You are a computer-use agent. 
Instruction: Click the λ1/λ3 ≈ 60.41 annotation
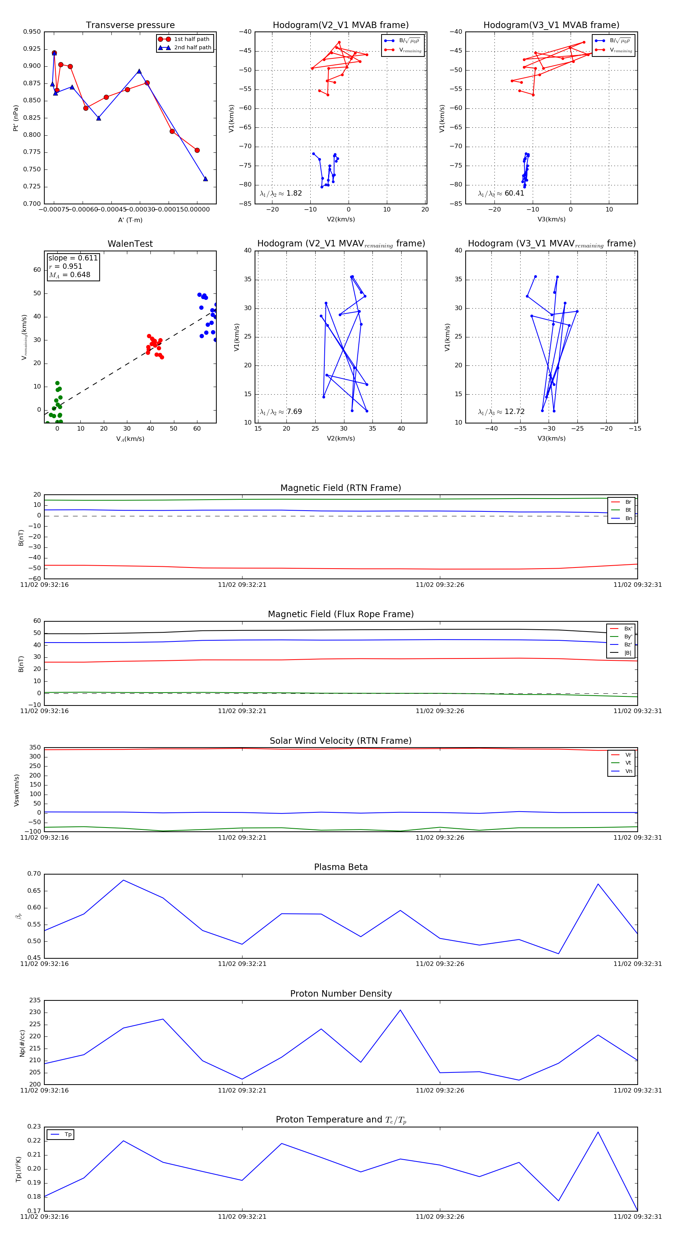point(501,193)
